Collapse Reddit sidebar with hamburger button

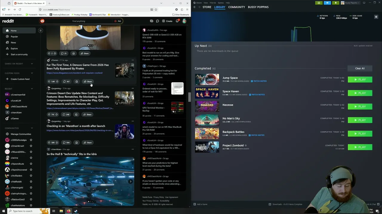coord(41,30)
